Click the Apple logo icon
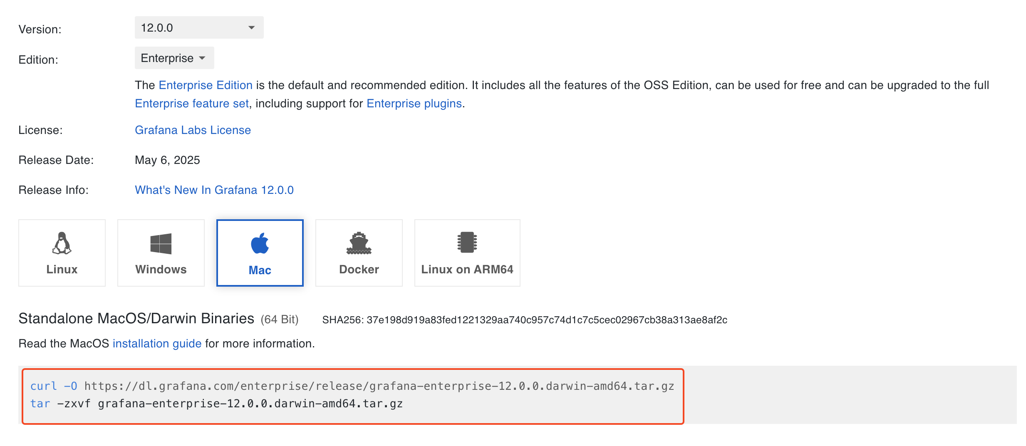 tap(260, 243)
